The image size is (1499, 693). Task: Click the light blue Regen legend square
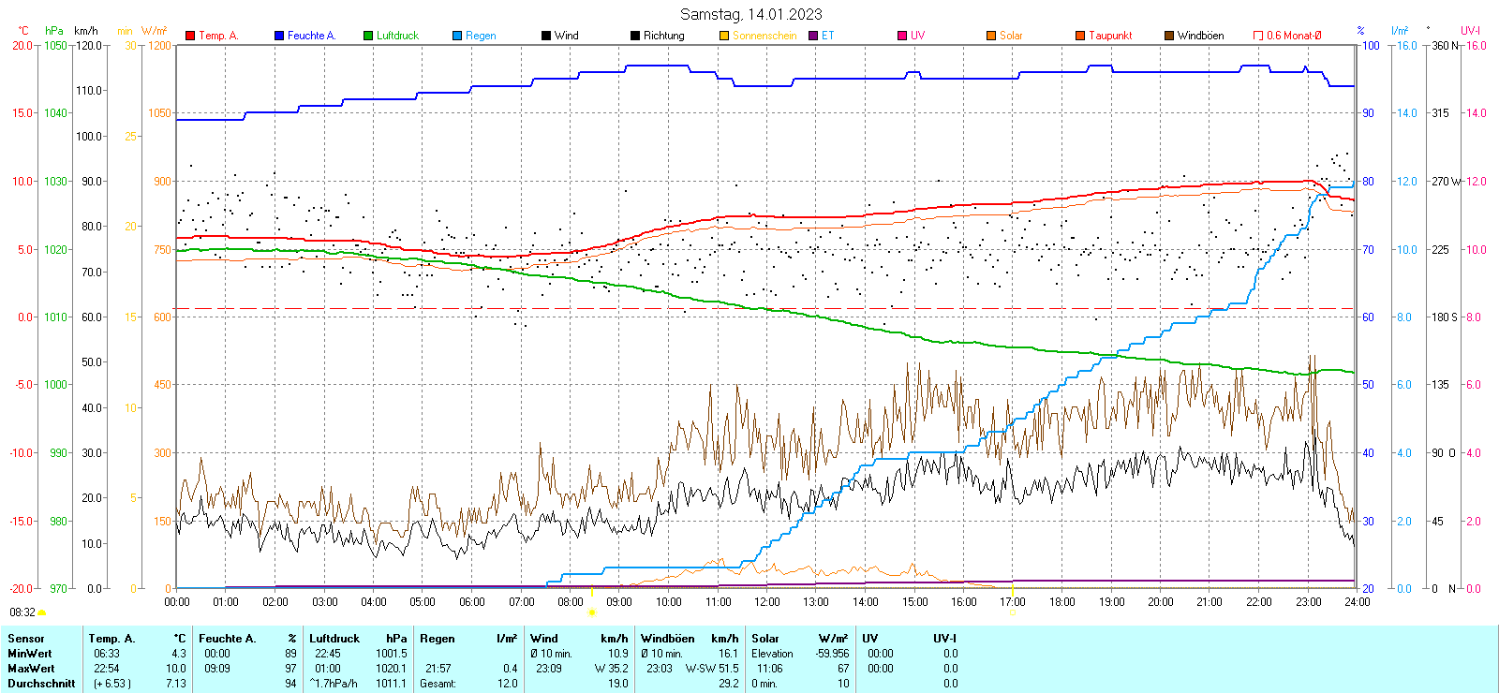457,36
